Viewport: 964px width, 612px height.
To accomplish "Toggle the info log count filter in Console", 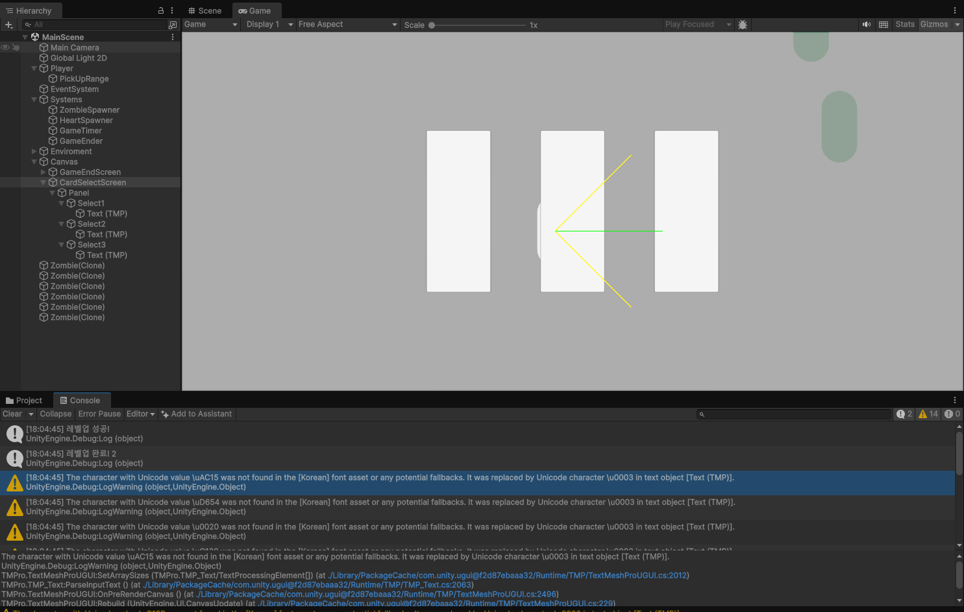I will point(905,414).
